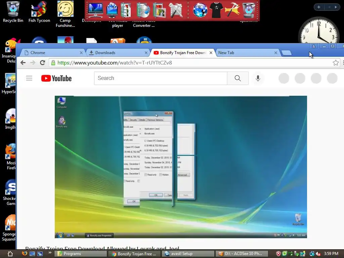
Task: Open the recycle bin icon in red dock
Action: 249,10
